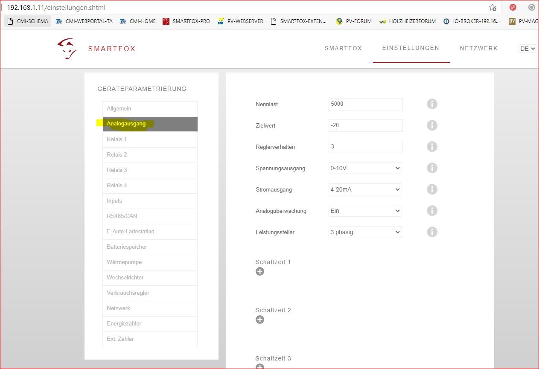Open the Spannungsausgang dropdown
This screenshot has height=369, width=539.
click(365, 168)
